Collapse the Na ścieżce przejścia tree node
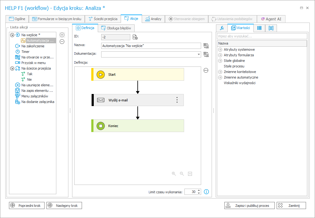The height and width of the screenshot is (218, 315). tap(12, 68)
